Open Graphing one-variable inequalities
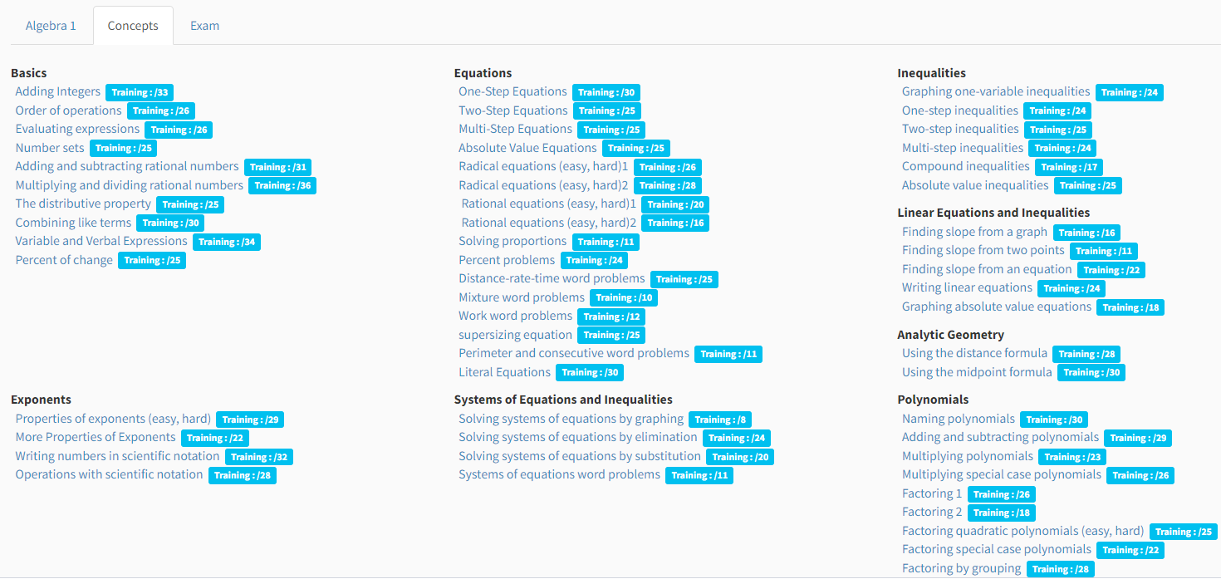Viewport: 1221px width, 579px height. [996, 91]
